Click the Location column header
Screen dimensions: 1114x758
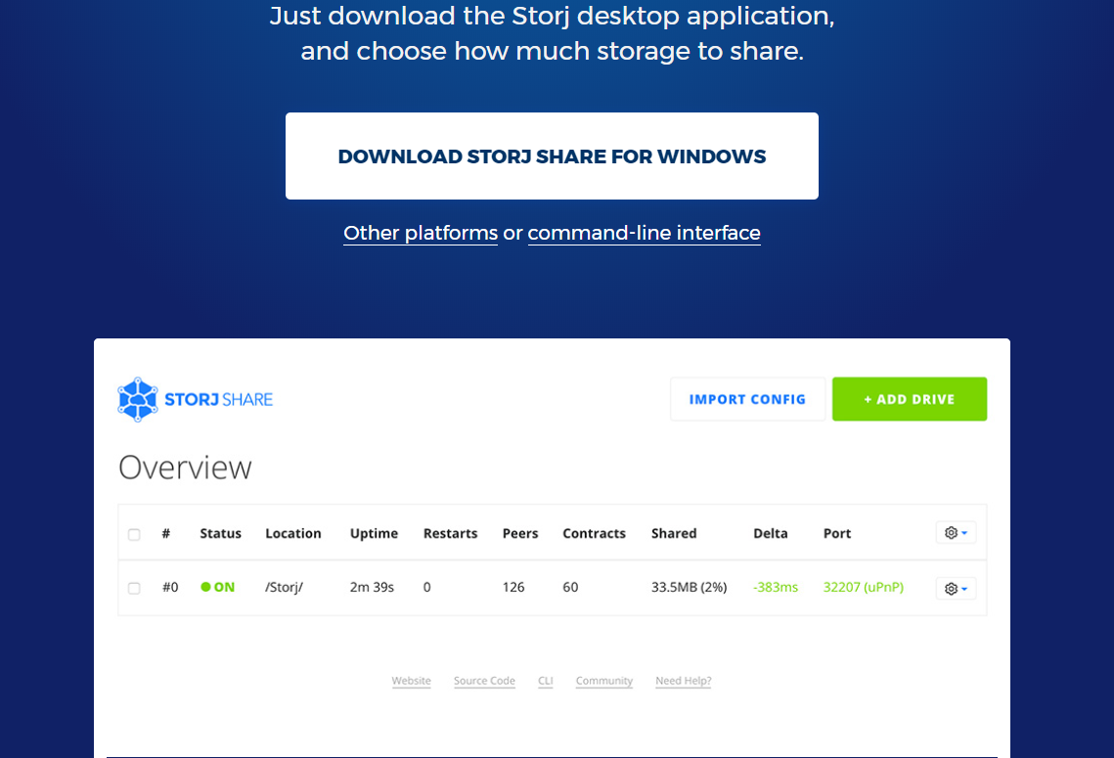[x=293, y=533]
